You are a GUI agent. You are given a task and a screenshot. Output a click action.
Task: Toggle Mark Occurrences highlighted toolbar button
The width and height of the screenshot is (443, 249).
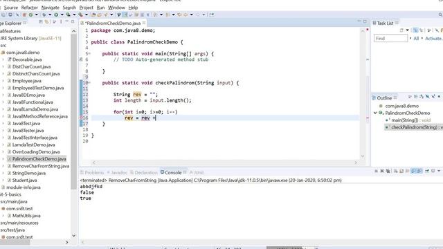(x=125, y=15)
